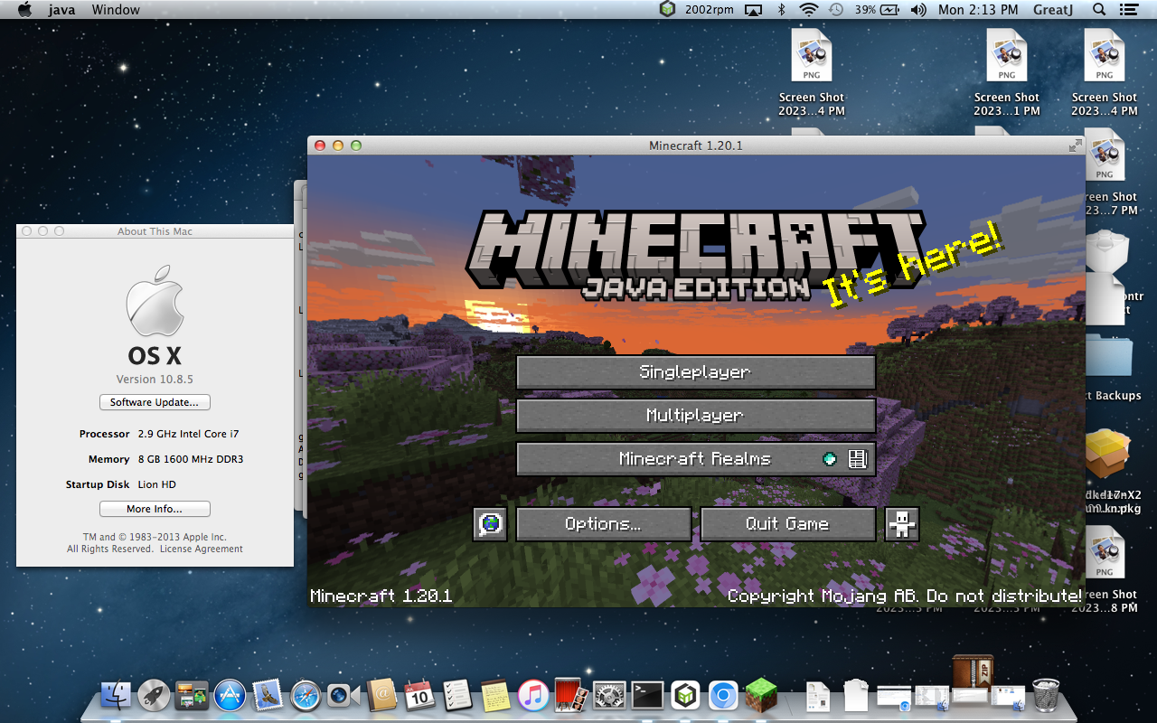Open Minecraft accessibility settings figure button
1157x723 pixels.
coord(902,524)
